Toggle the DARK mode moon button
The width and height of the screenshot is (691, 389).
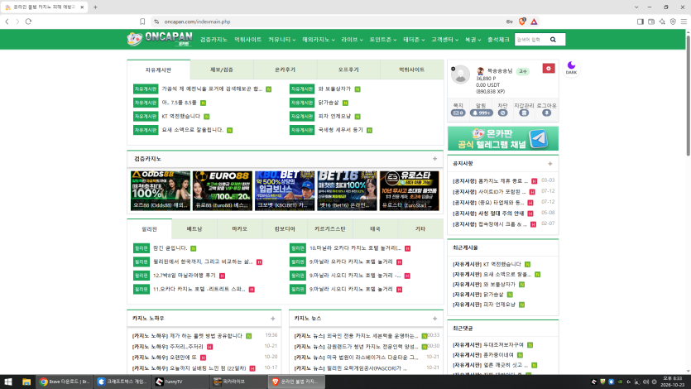pyautogui.click(x=571, y=68)
